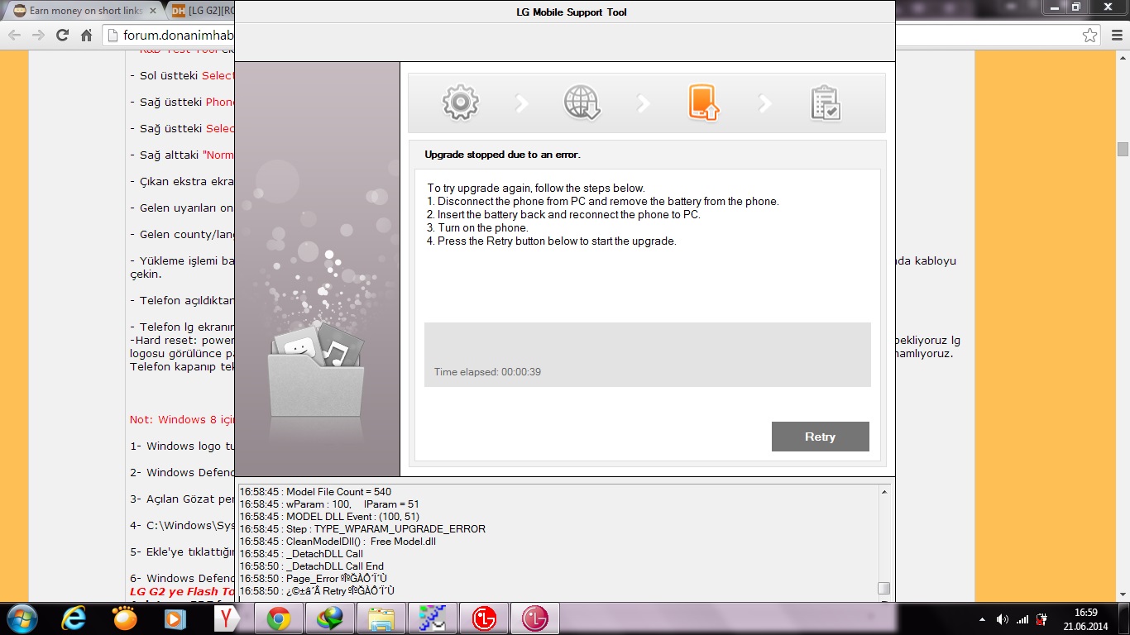Click Chrome back arrow button
Screen dimensions: 1130x635
coord(14,36)
